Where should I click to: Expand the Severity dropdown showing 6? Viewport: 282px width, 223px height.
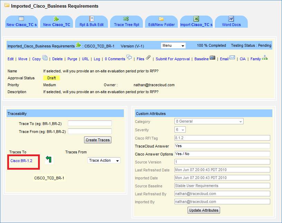click(180, 130)
